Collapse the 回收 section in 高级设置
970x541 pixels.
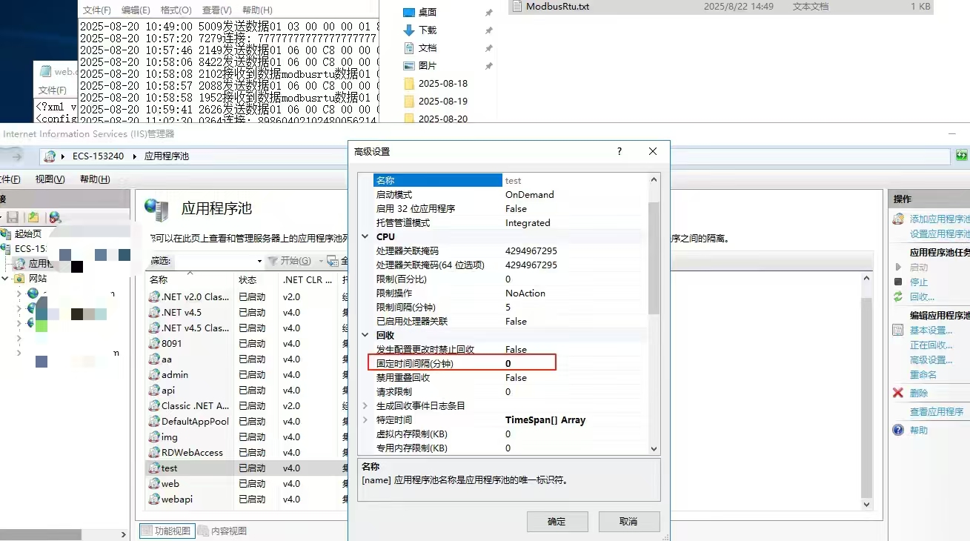[365, 336]
